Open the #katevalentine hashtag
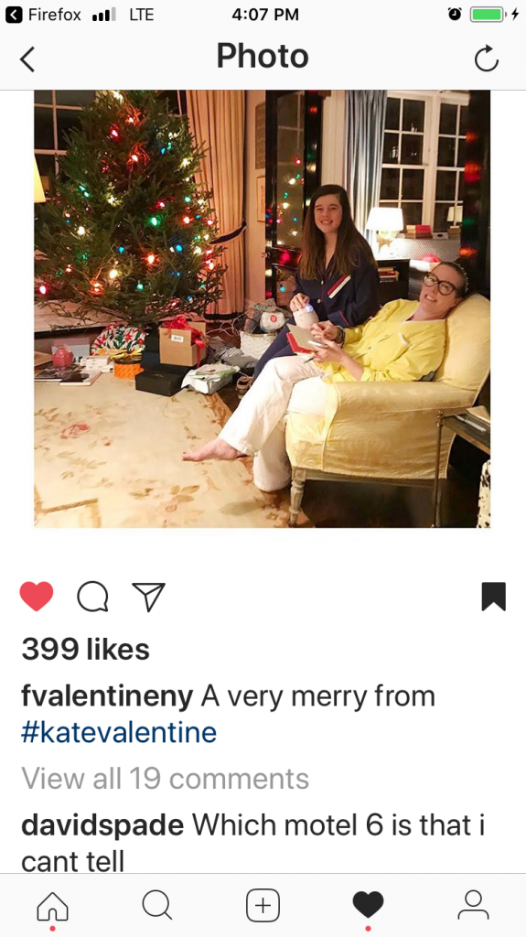Screen dimensions: 526x937 tap(119, 733)
